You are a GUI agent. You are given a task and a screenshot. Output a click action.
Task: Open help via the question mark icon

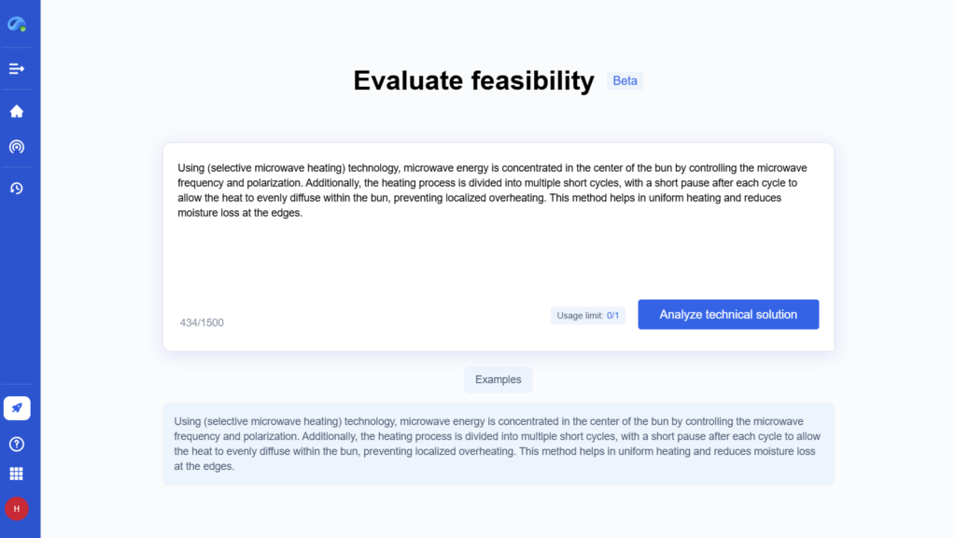coord(17,444)
